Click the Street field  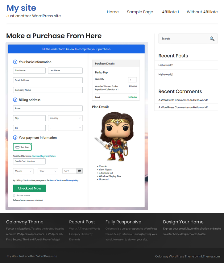coord(48,108)
